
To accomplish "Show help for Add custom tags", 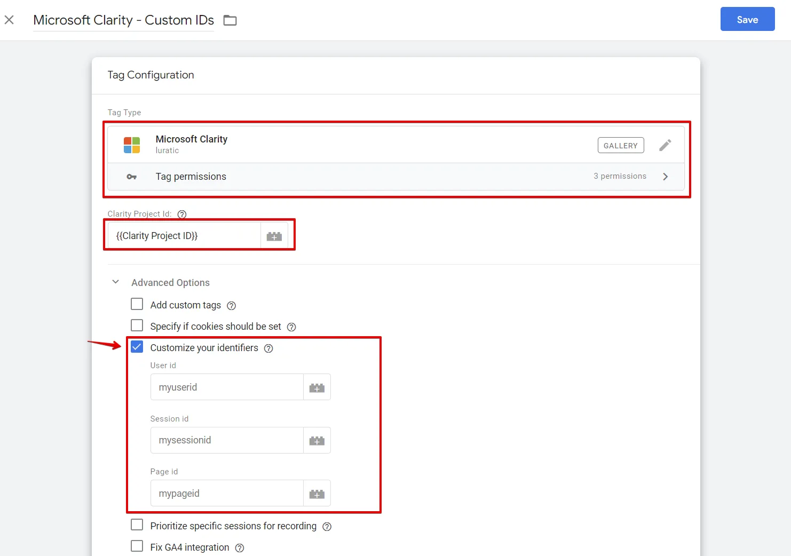I will (231, 306).
